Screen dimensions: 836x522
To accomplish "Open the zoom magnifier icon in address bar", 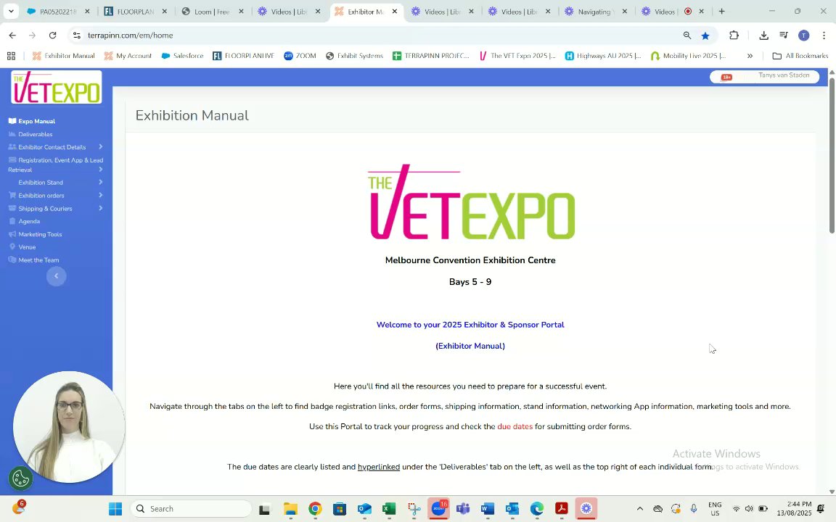I will pyautogui.click(x=687, y=35).
